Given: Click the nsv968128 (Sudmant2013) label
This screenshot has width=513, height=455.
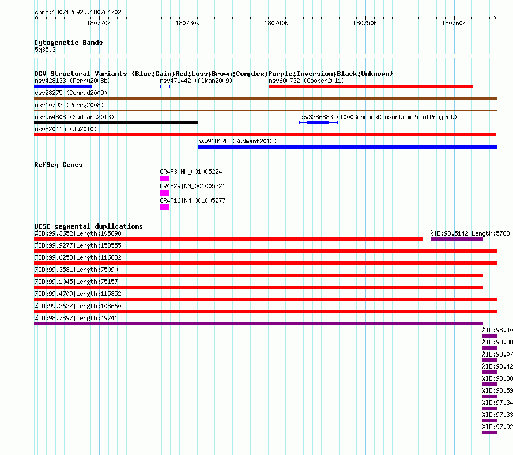Looking at the screenshot, I should pyautogui.click(x=237, y=141).
